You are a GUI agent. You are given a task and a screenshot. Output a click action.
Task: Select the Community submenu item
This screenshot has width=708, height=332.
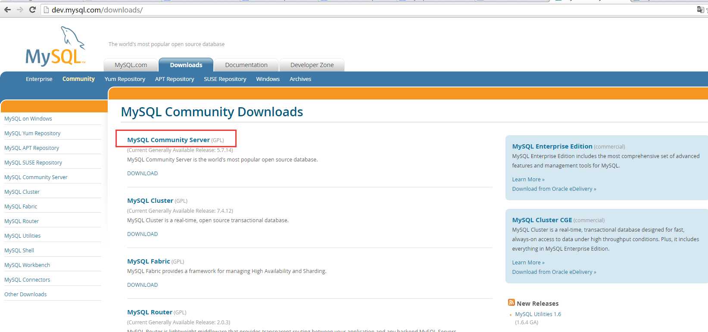(78, 79)
